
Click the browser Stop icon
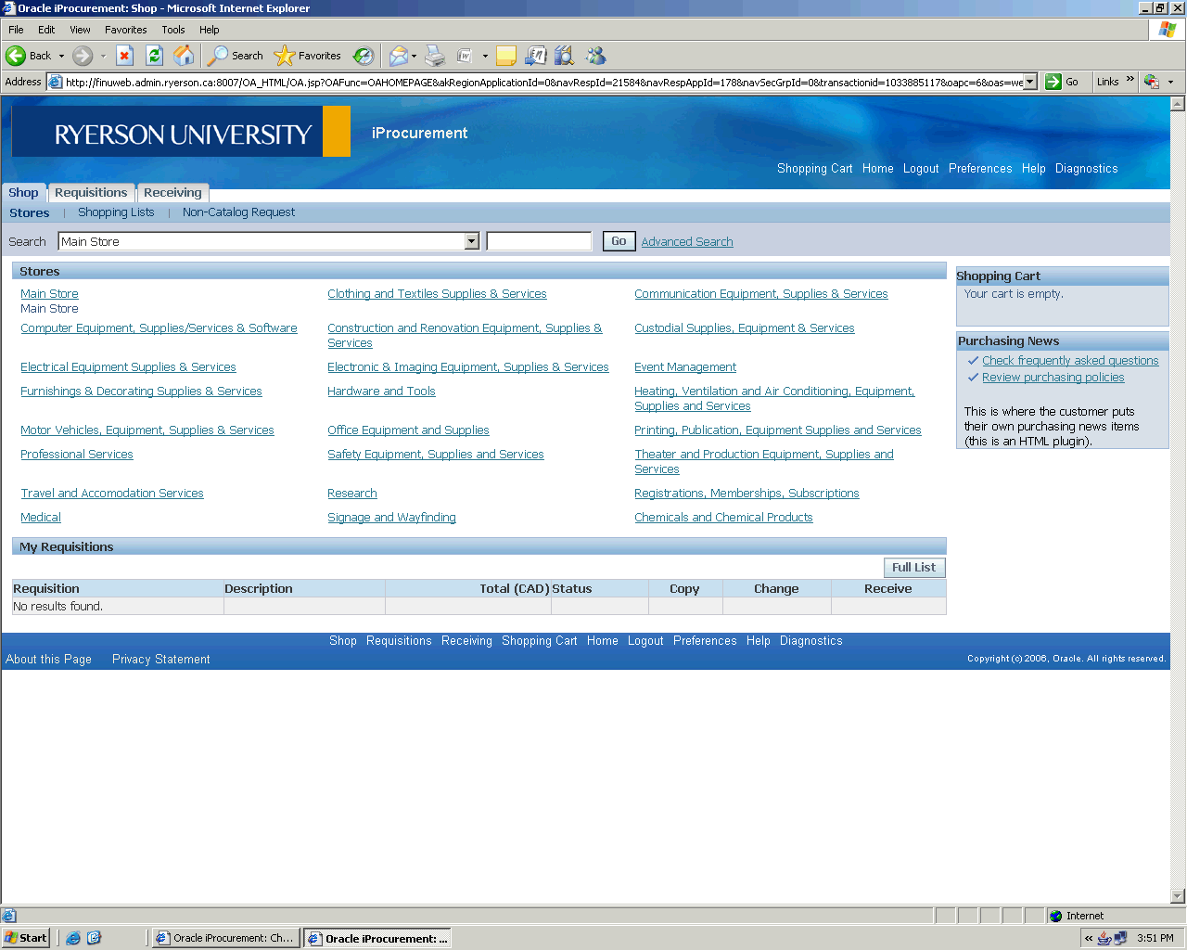[x=124, y=56]
